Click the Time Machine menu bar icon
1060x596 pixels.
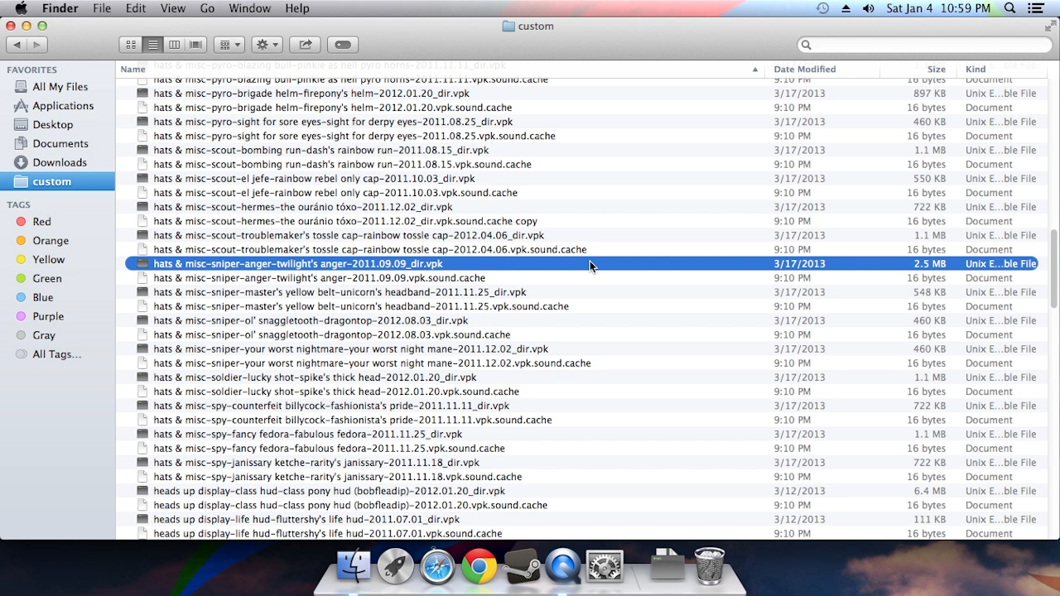(822, 8)
